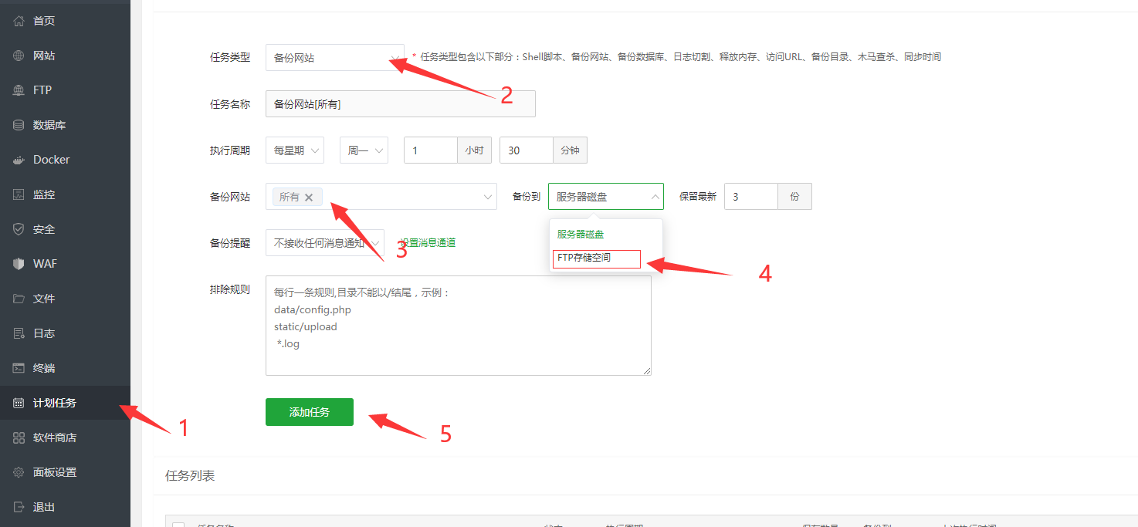
Task: Remove the '所有' tag with its X
Action: (309, 197)
